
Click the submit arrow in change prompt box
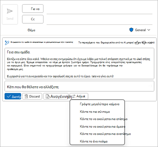coord(150,86)
